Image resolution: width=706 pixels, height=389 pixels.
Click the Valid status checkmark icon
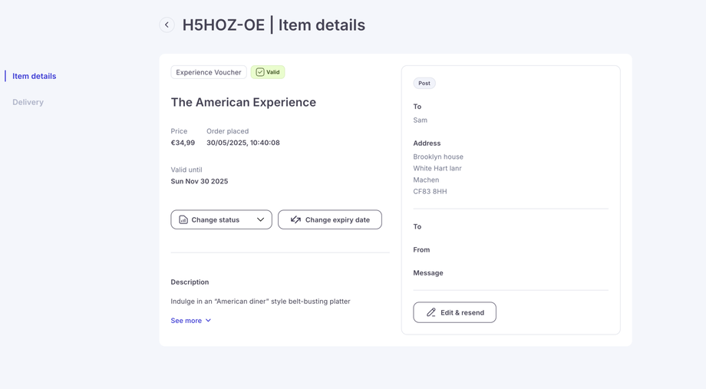click(260, 72)
